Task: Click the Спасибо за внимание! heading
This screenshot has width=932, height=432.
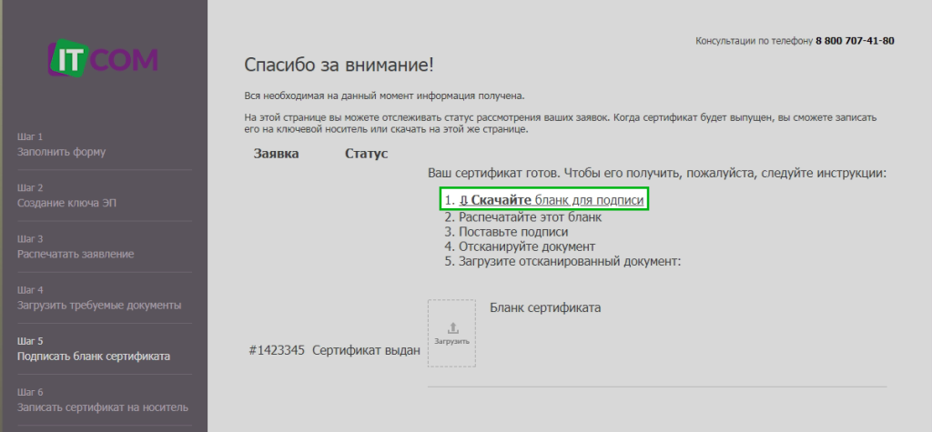Action: (x=339, y=65)
